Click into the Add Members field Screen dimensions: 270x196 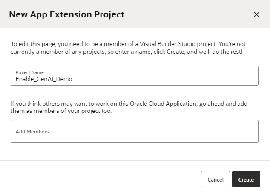coord(134,131)
